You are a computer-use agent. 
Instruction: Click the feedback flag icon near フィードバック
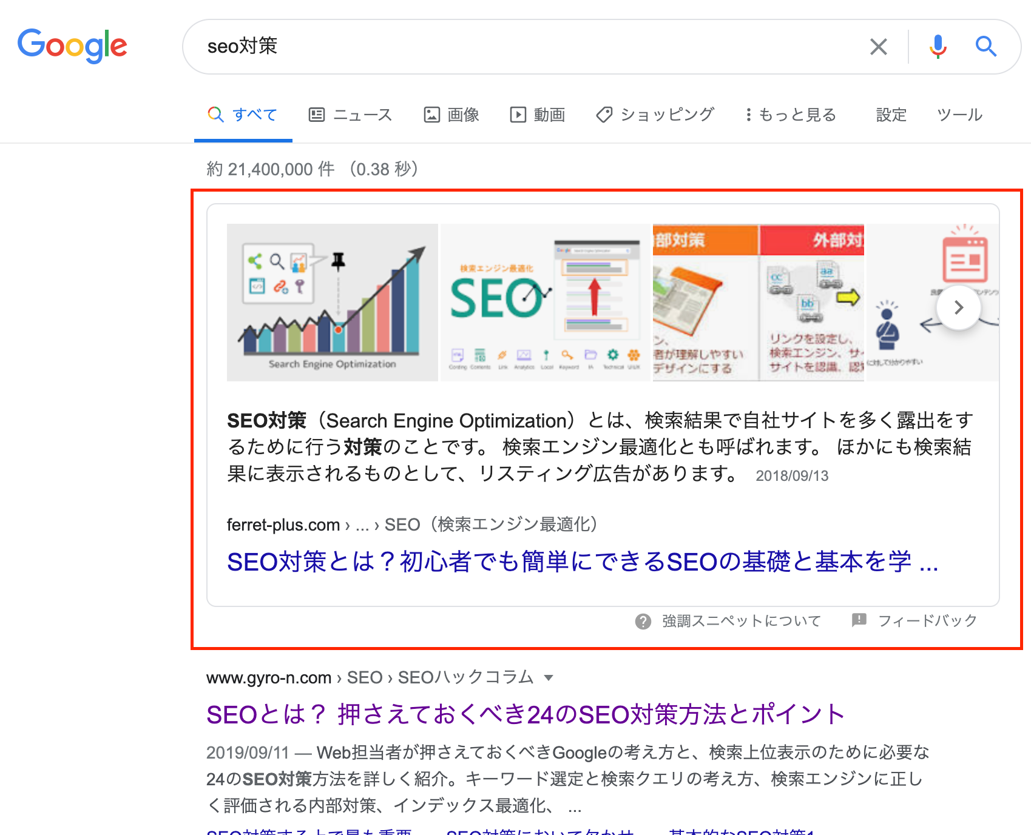click(860, 620)
